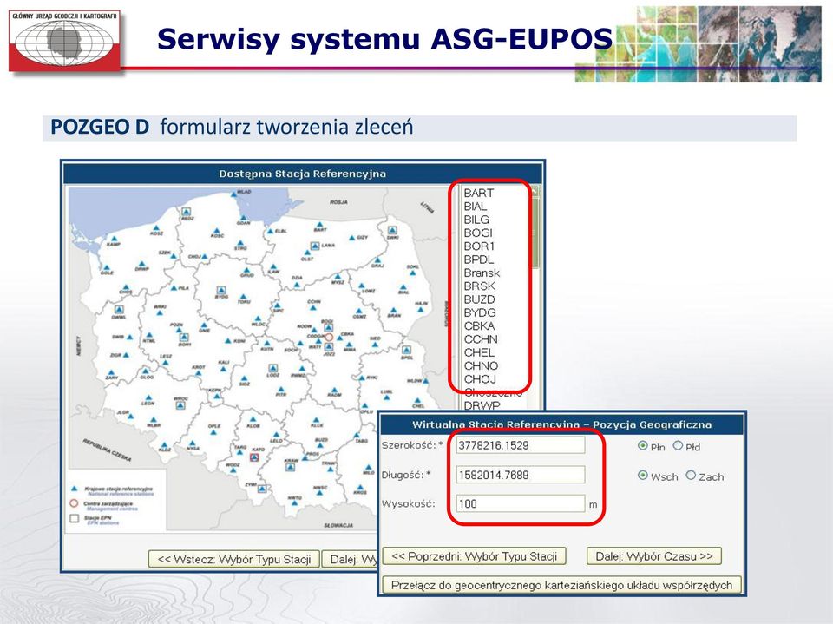Select the KOSZ reference station marker
Viewport: 833px width, 624px height.
[x=156, y=227]
